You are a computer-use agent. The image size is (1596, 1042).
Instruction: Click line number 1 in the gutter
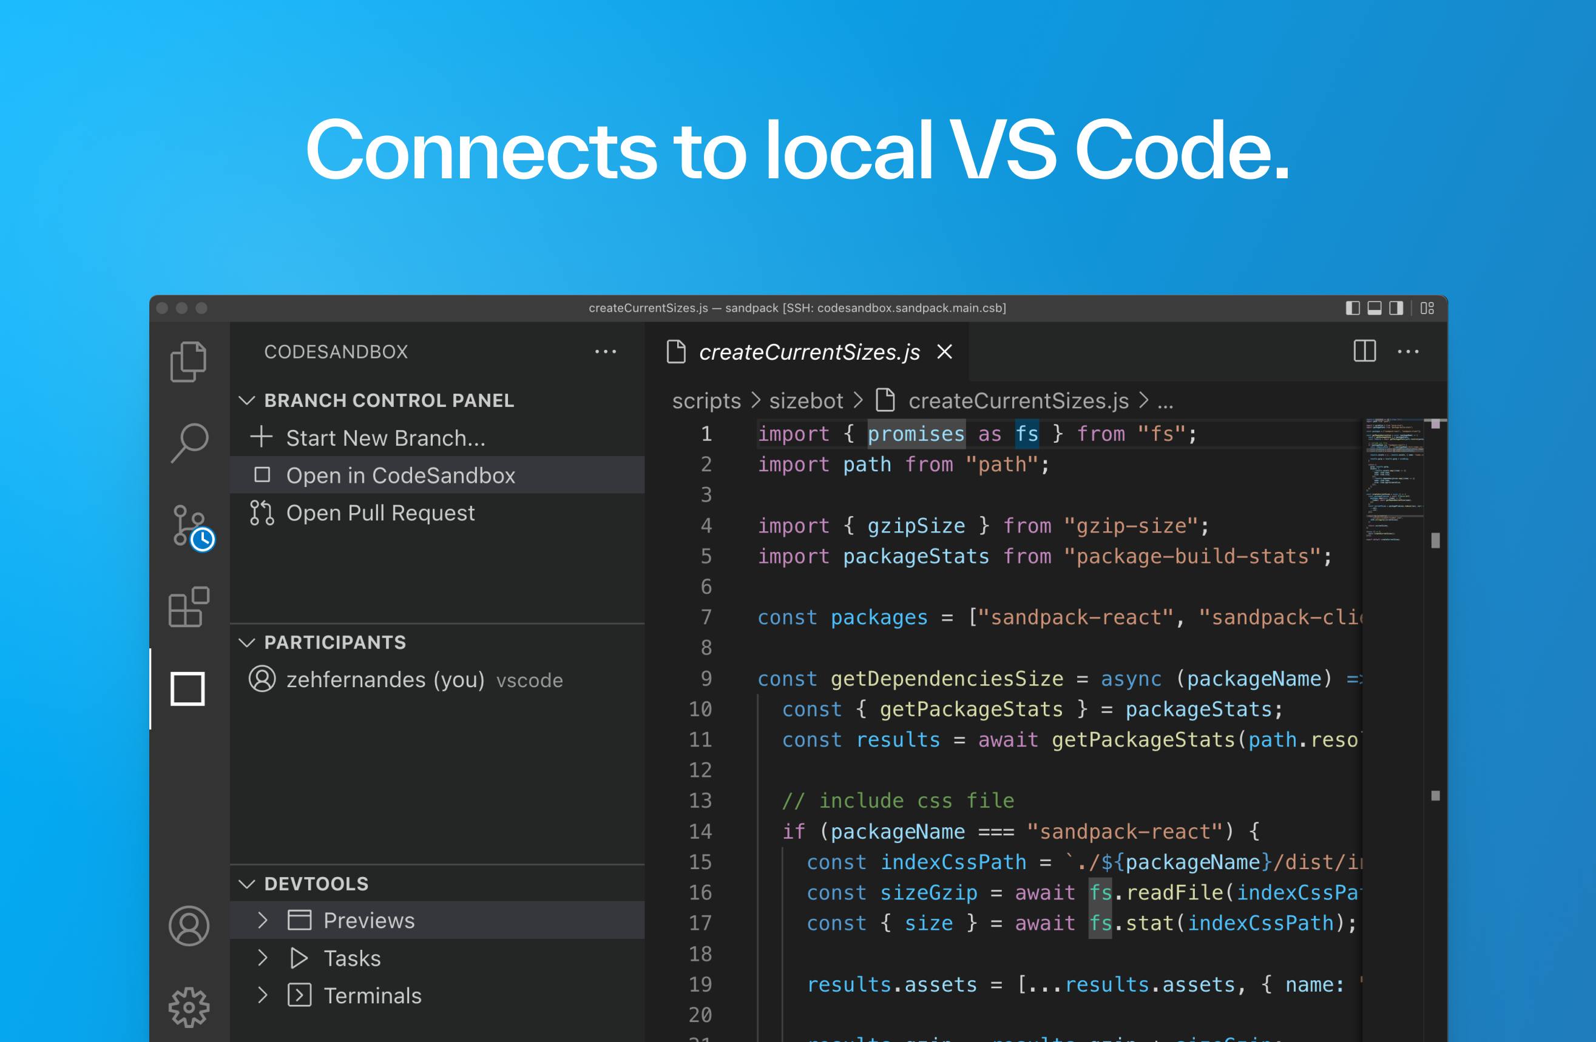[x=706, y=434]
